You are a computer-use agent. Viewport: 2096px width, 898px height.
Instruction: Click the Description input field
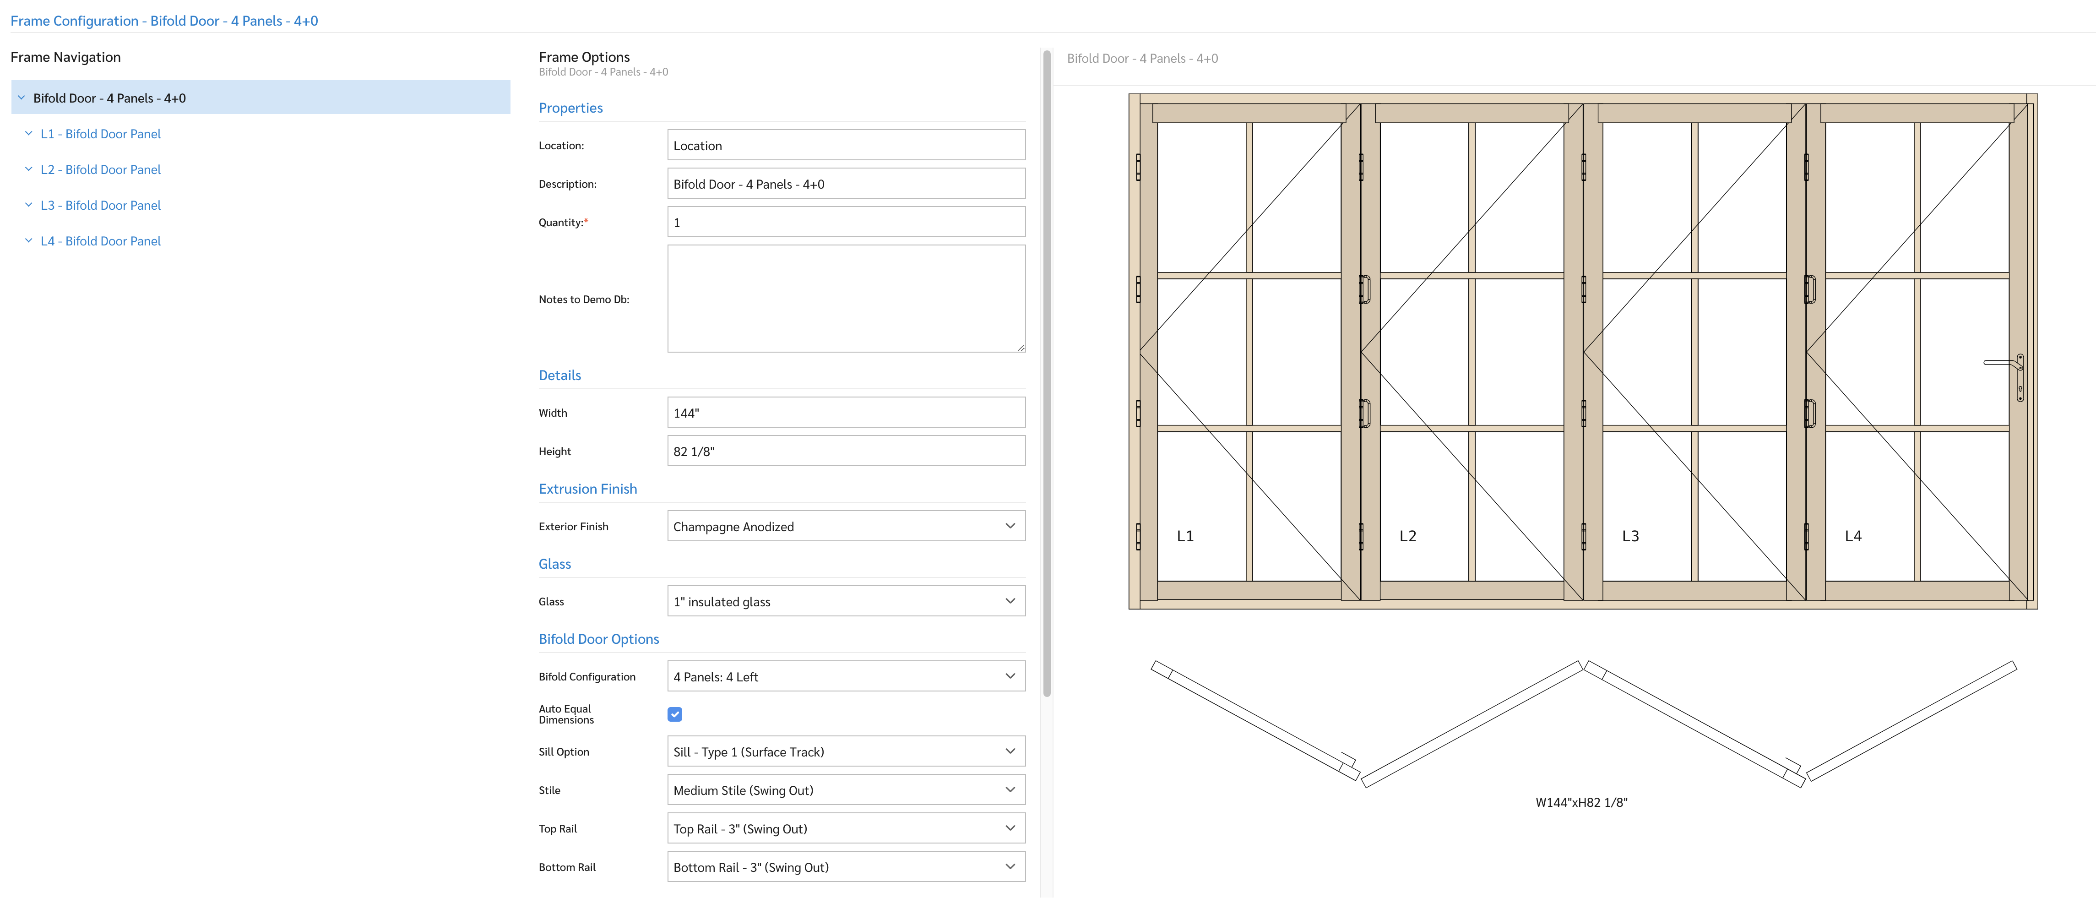[846, 184]
